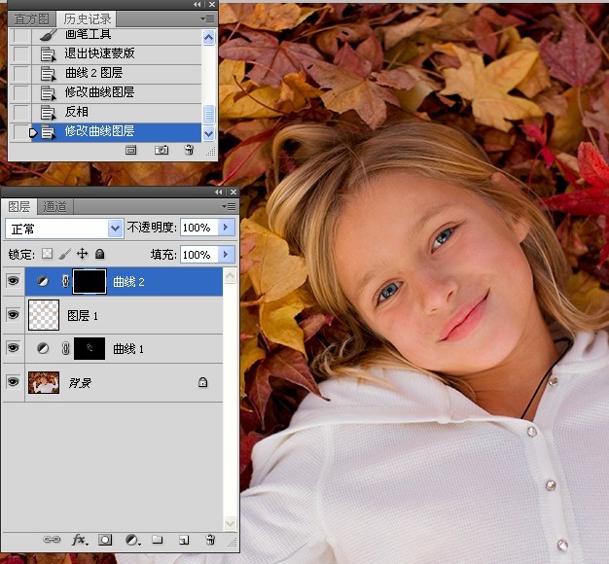
Task: Click 曲线 2 mask link icon
Action: pos(65,281)
